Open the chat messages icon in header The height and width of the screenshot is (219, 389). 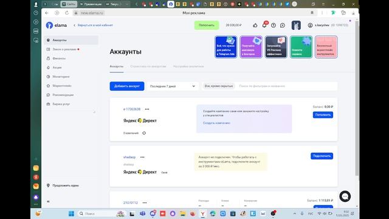tap(283, 26)
